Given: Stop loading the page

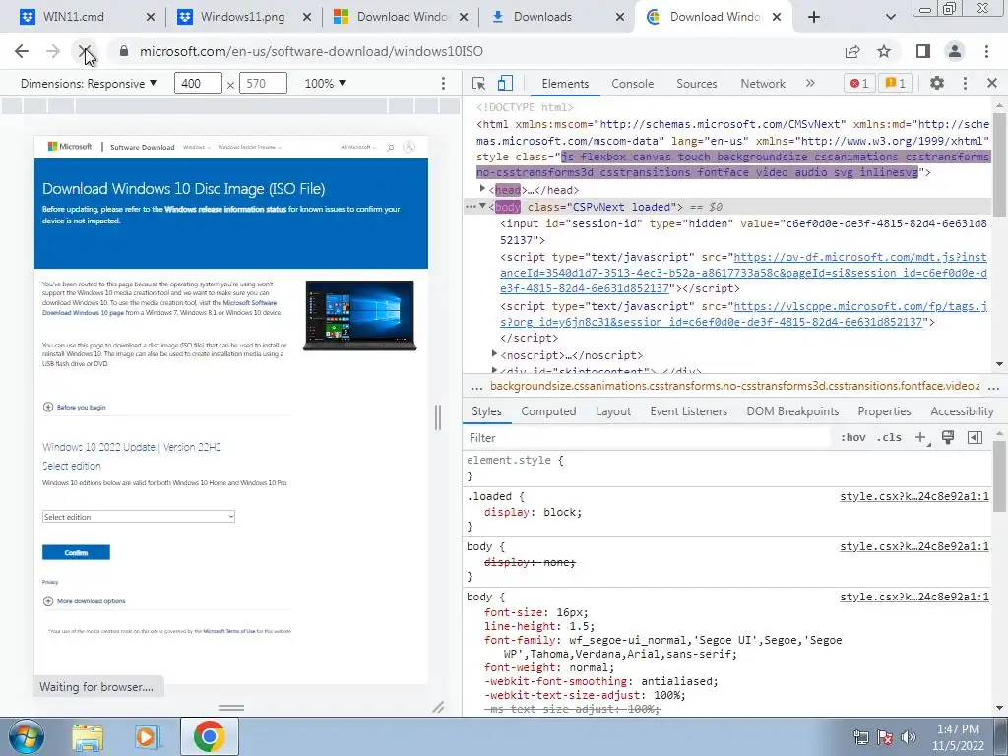Looking at the screenshot, I should point(85,51).
